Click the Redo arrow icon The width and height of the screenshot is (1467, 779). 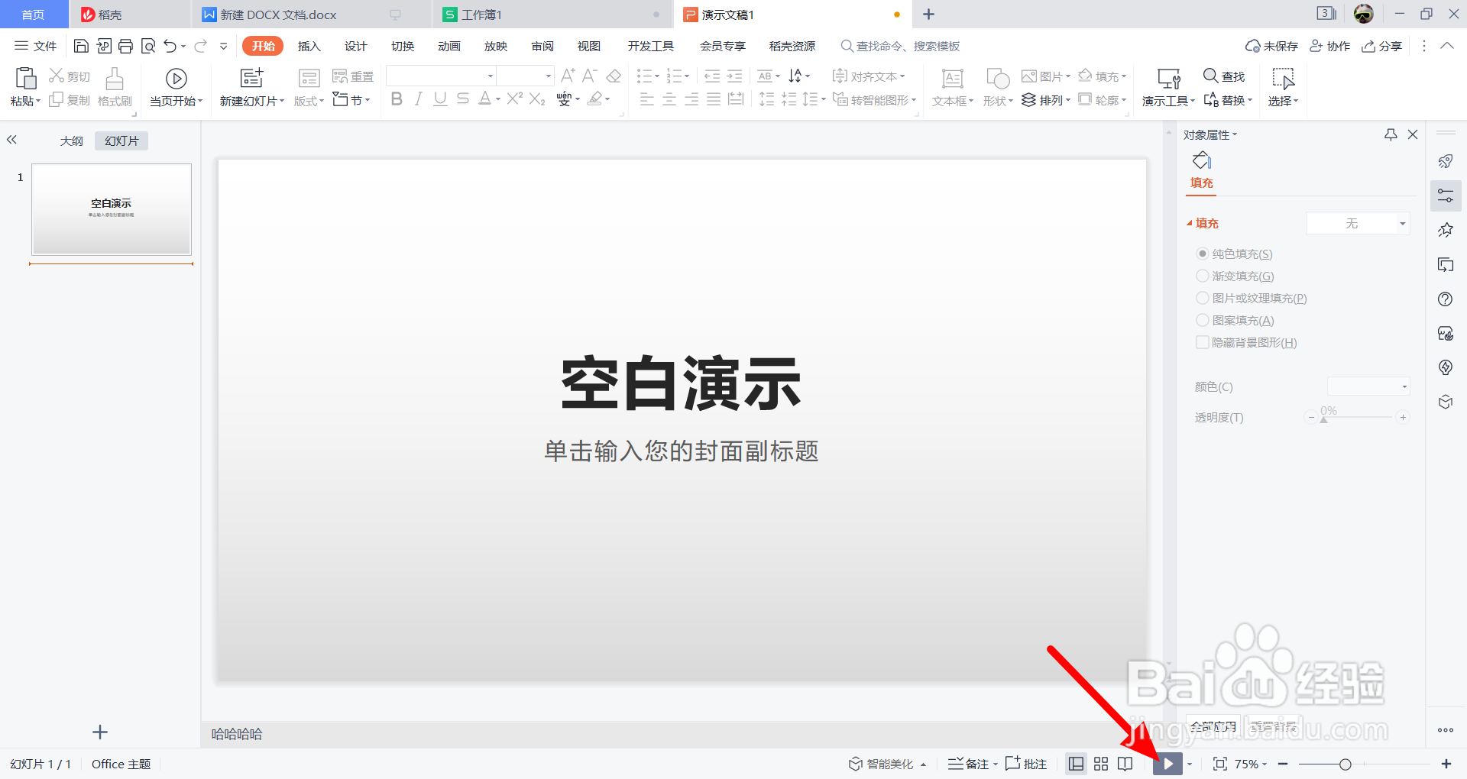point(201,47)
